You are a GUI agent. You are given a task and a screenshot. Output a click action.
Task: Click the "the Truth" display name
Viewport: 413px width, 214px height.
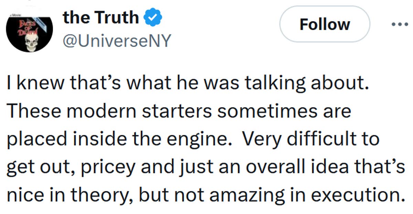point(100,18)
